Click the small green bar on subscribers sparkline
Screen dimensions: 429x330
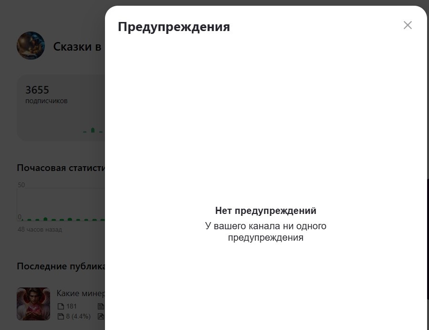click(x=94, y=129)
